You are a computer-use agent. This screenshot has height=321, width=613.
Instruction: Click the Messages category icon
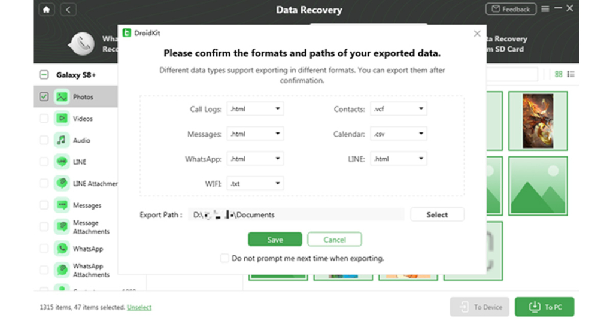click(x=62, y=205)
